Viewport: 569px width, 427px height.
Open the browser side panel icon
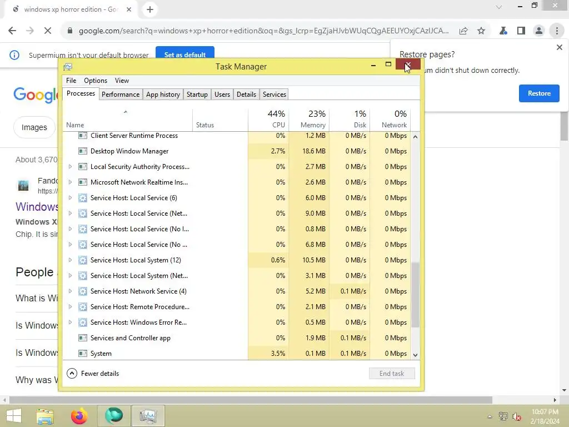(521, 31)
